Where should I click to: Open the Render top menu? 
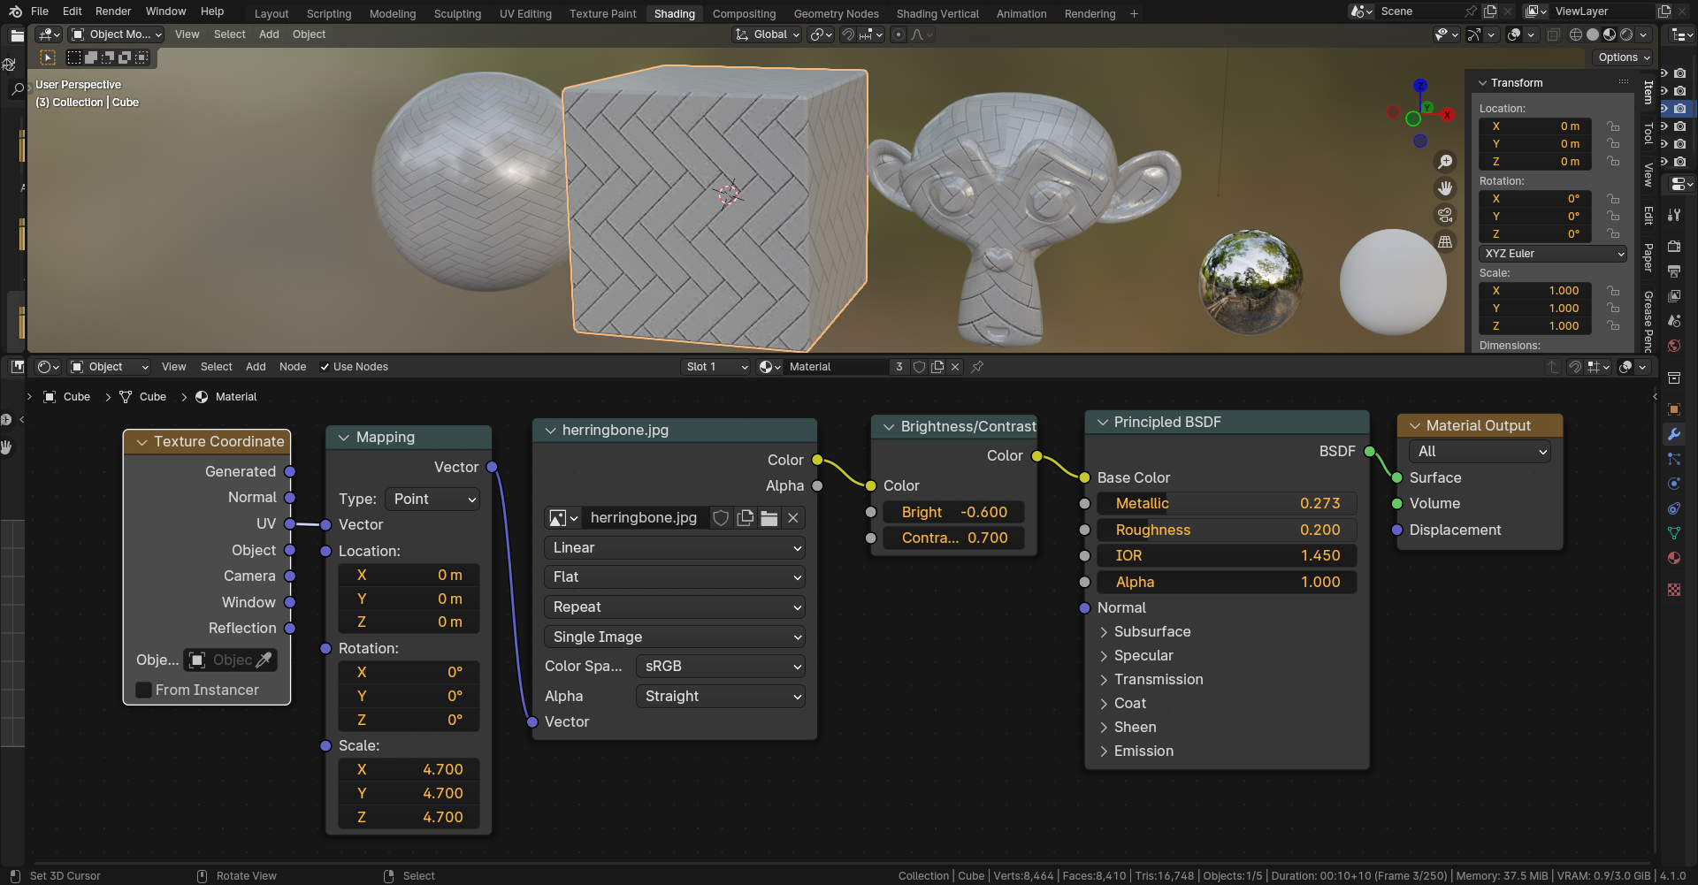(x=113, y=11)
